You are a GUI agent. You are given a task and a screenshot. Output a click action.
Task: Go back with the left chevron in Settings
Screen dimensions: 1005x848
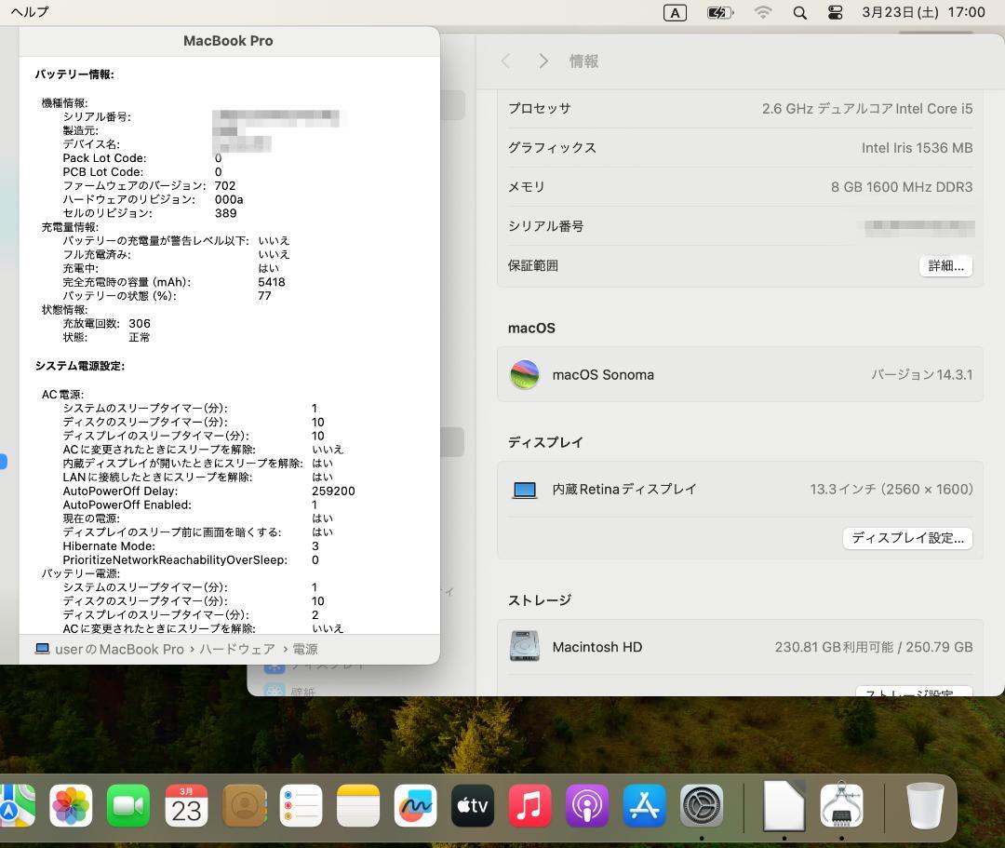(505, 61)
